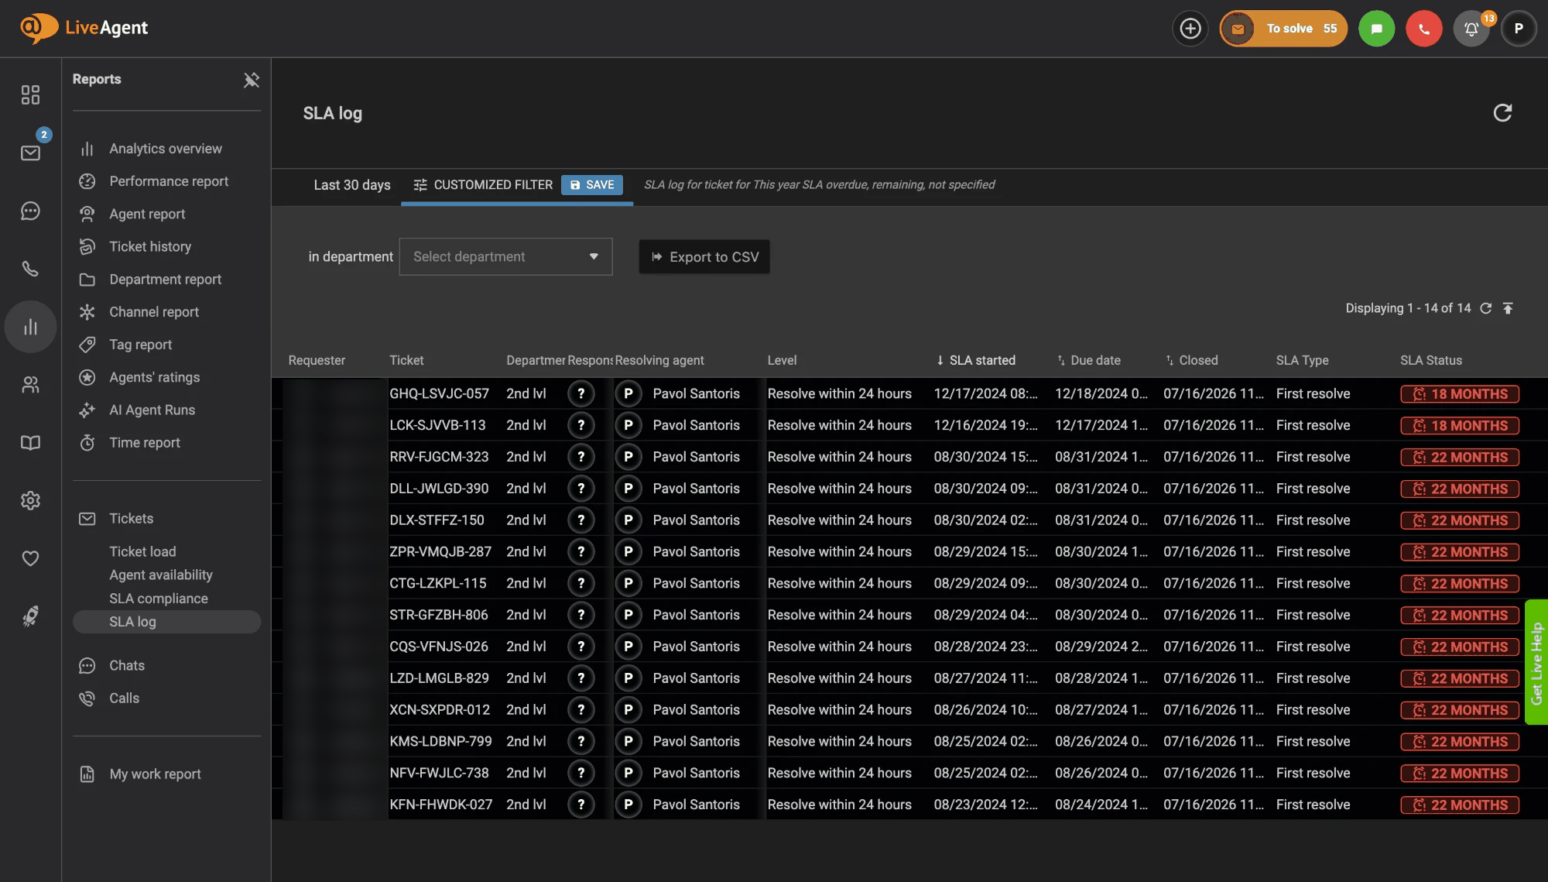Click 18 MONTHS status badge for LCK-SJVVB-113
The image size is (1548, 882).
(x=1460, y=425)
